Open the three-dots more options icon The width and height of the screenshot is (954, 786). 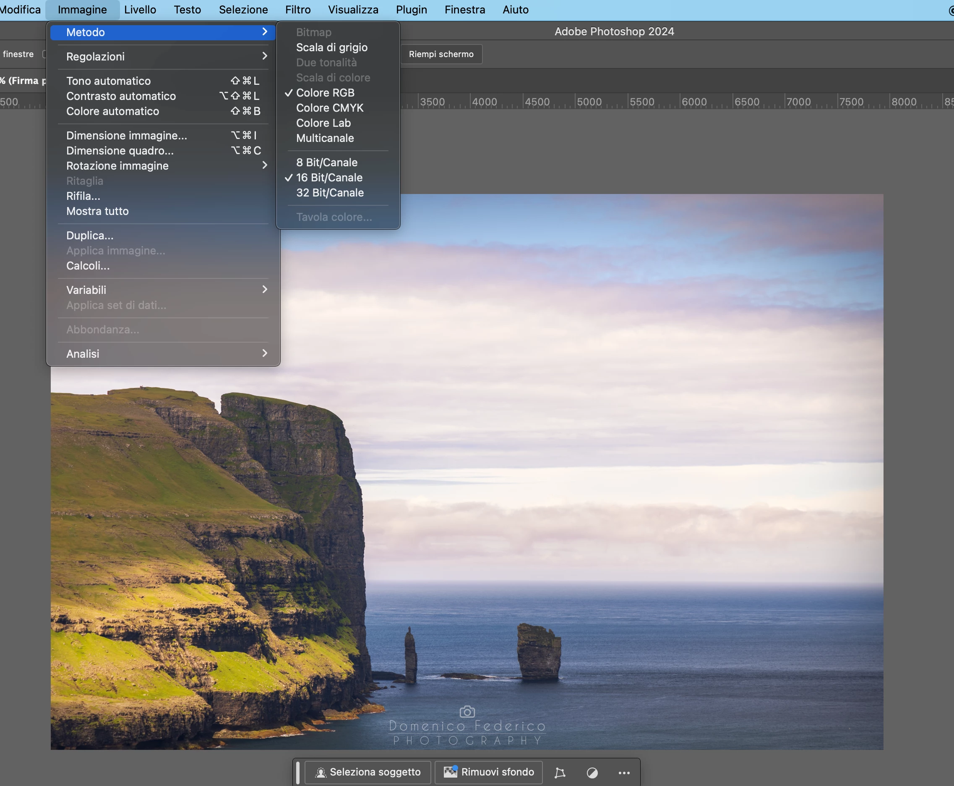[x=624, y=773]
